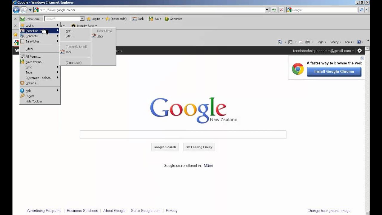Open RoboForm Options... from the menu
Viewport: 382px width, 215px height.
40,83
